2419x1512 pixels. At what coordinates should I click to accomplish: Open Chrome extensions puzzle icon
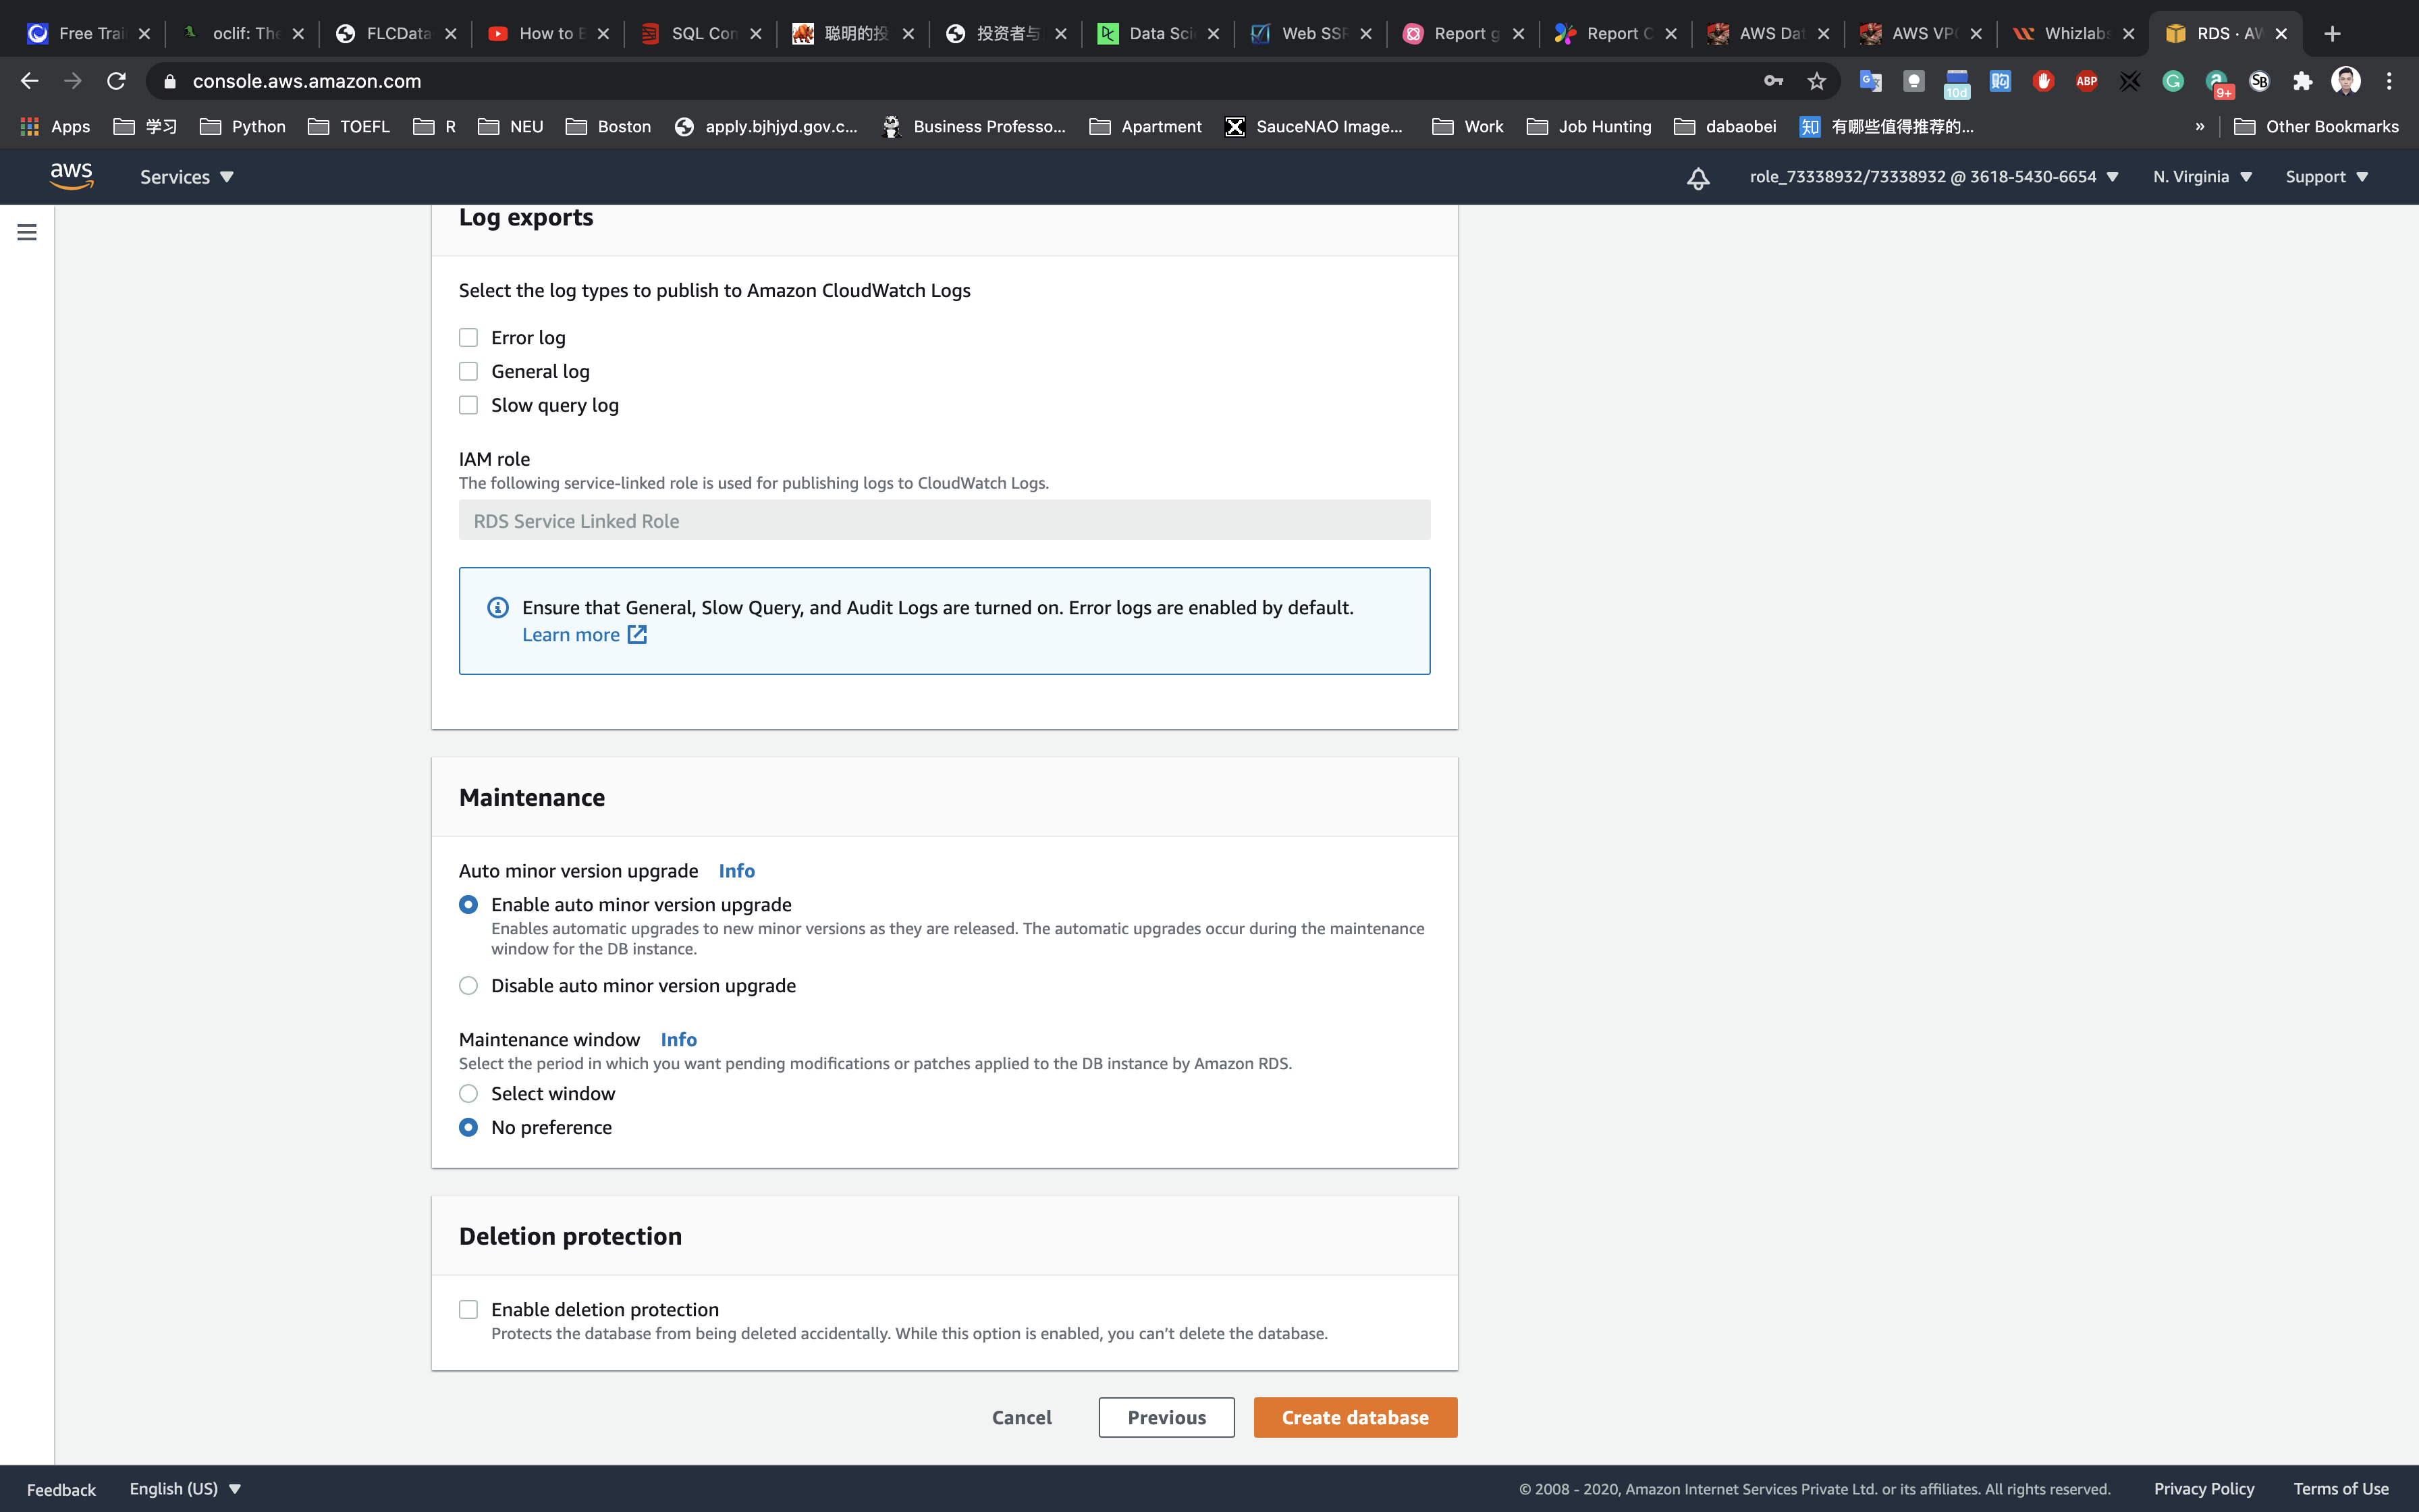pos(2302,81)
